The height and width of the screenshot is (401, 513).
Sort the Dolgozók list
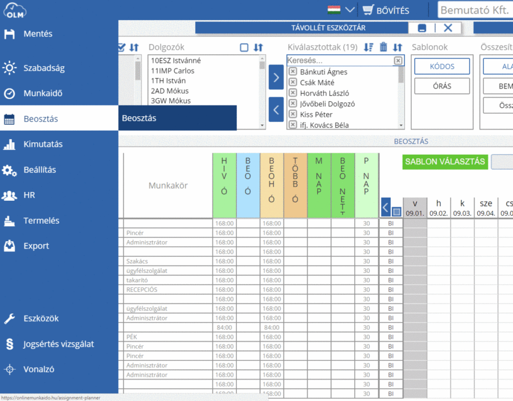[x=259, y=48]
